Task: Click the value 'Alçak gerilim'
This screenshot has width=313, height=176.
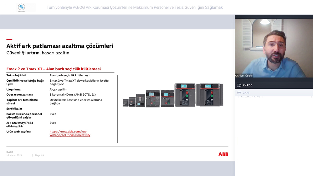Action: pyautogui.click(x=59, y=89)
